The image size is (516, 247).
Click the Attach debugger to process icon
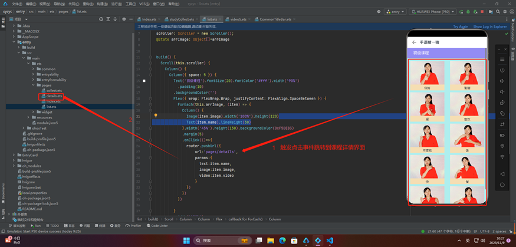(x=475, y=12)
